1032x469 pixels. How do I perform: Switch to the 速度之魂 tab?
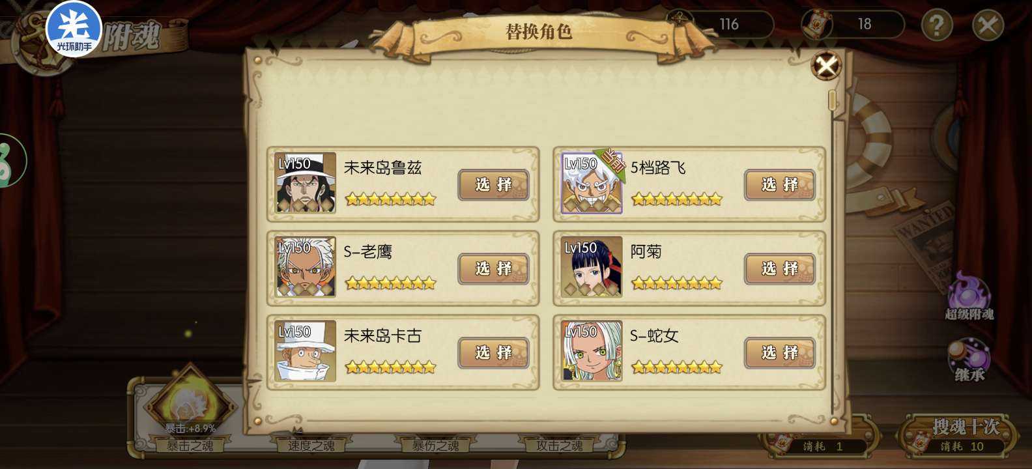tap(311, 446)
